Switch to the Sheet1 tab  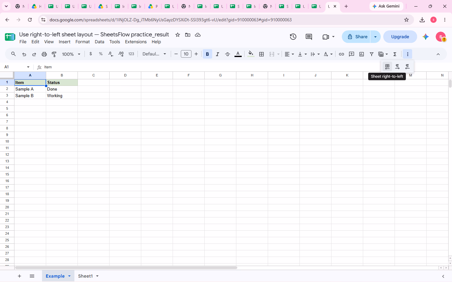(85, 276)
